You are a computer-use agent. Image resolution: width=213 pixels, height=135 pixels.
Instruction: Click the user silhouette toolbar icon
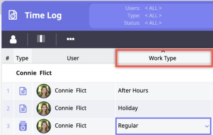tap(13, 39)
